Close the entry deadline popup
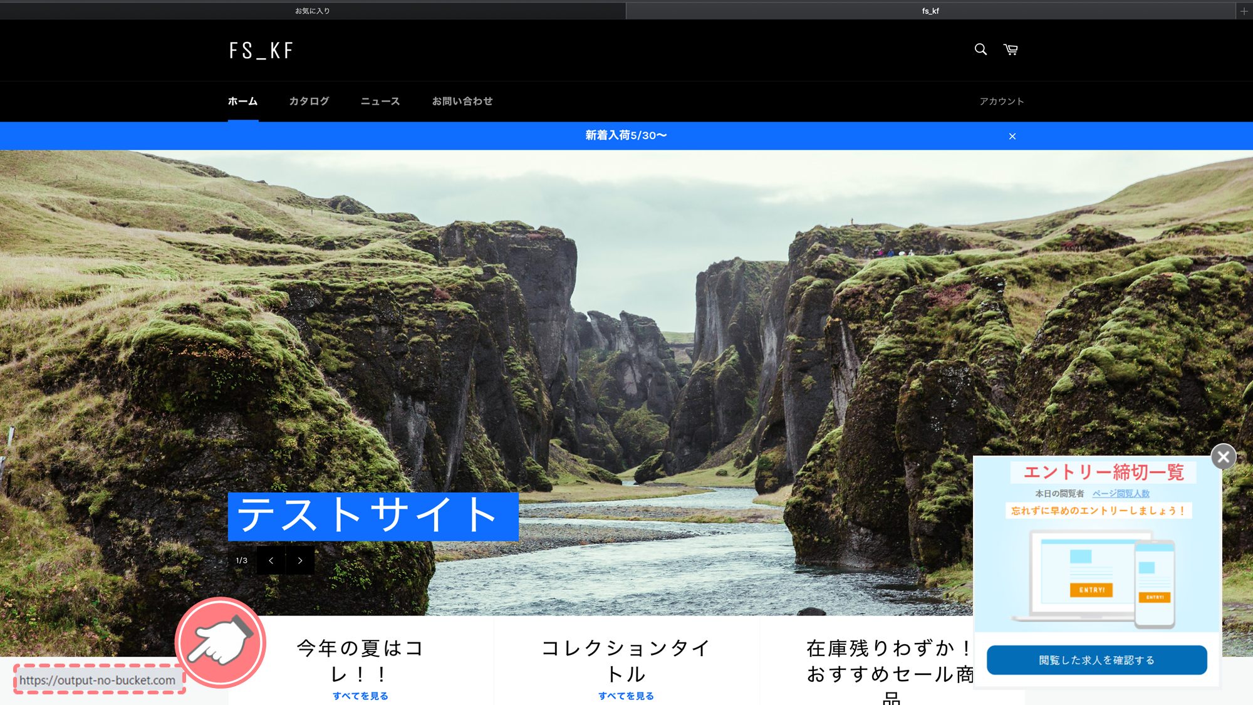Screen dimensions: 1253x705 pos(1224,457)
